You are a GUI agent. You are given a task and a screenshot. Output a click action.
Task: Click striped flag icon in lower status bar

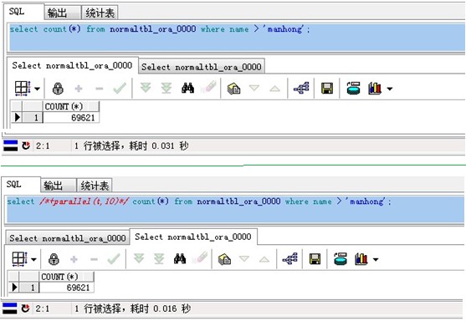[10, 308]
